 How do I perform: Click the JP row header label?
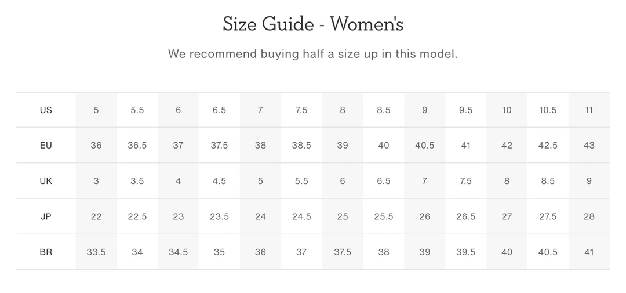tap(46, 216)
